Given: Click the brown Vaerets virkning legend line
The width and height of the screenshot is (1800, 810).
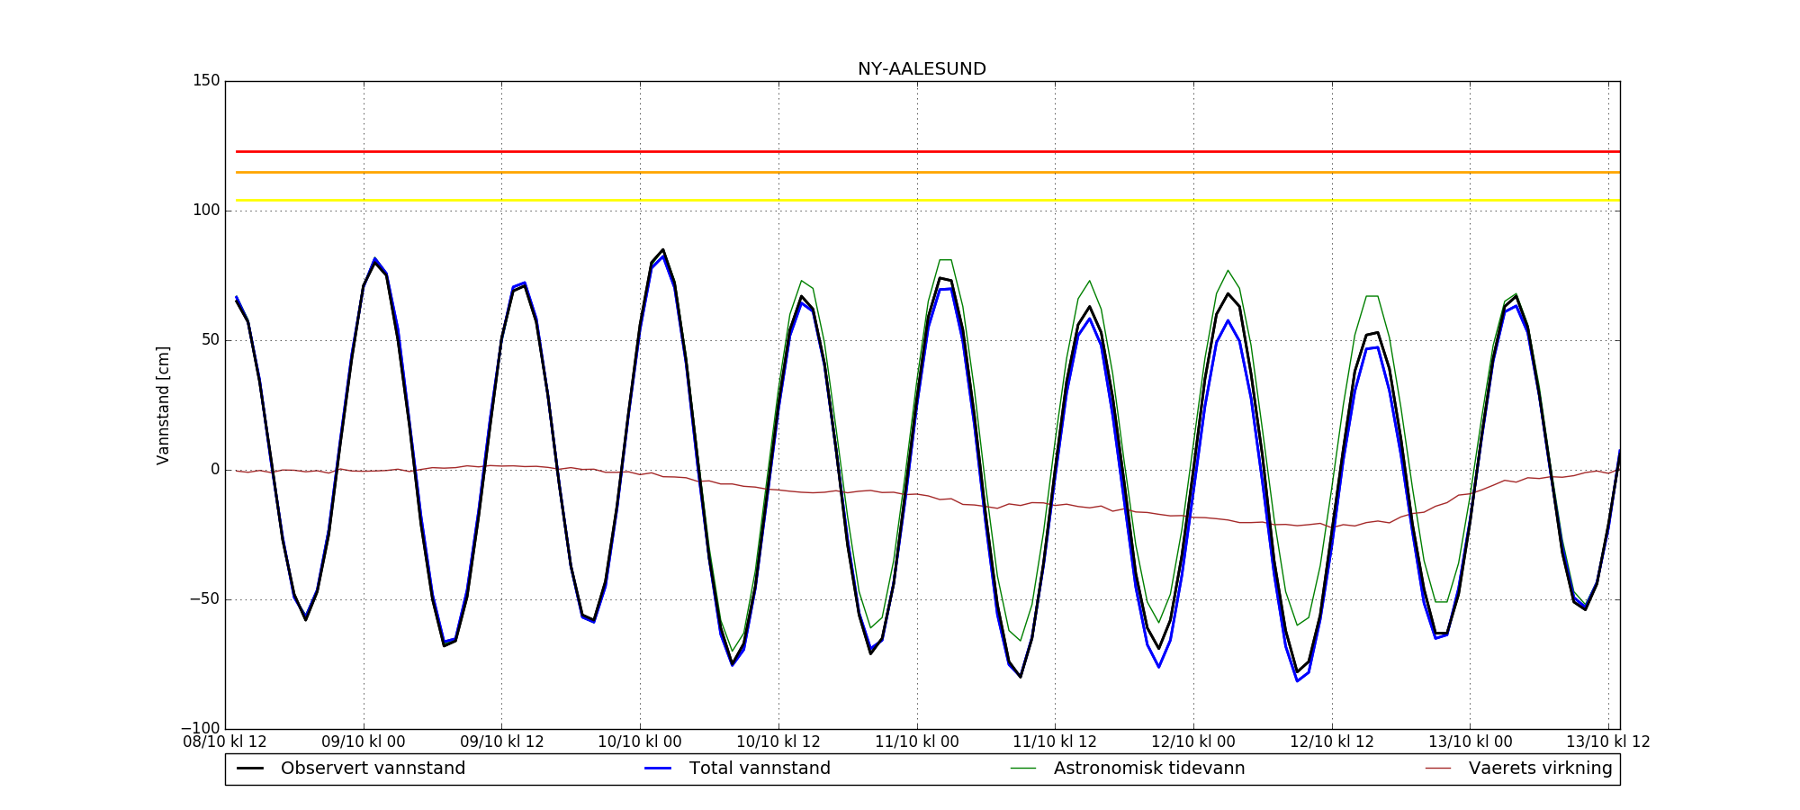Looking at the screenshot, I should pyautogui.click(x=1438, y=769).
